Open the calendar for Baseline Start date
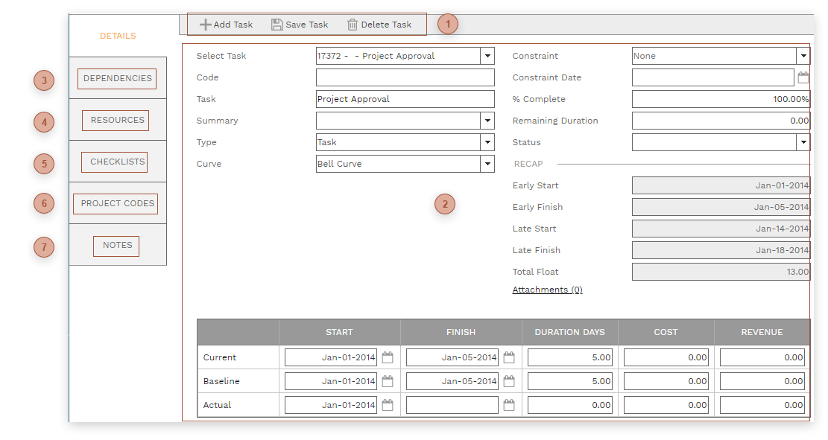 (x=388, y=380)
